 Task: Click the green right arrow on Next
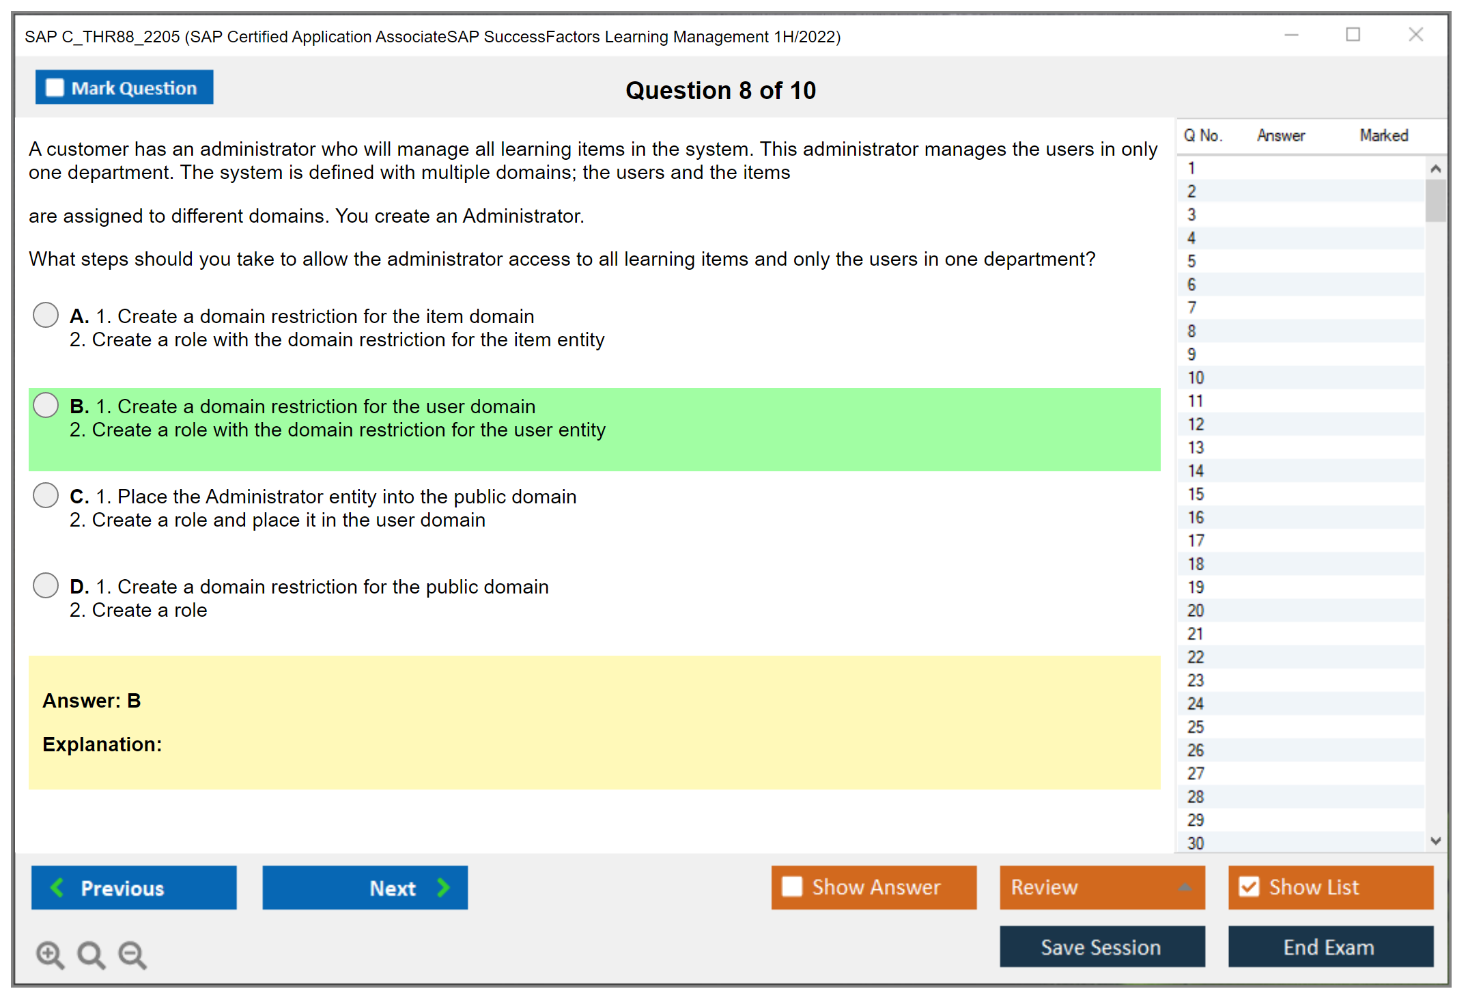pyautogui.click(x=444, y=887)
